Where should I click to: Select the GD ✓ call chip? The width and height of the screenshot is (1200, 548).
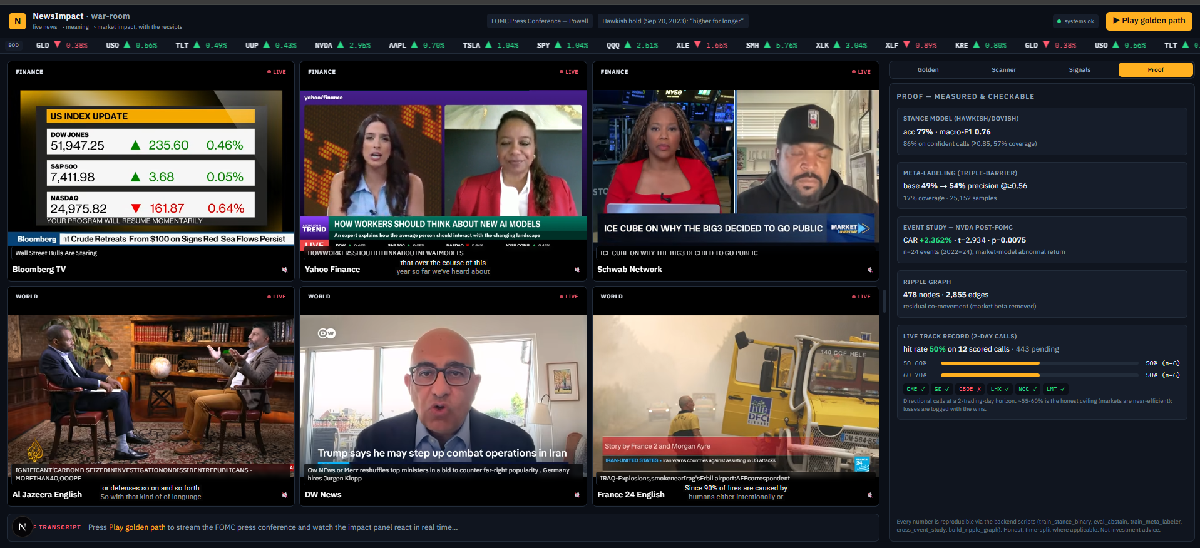coord(942,389)
